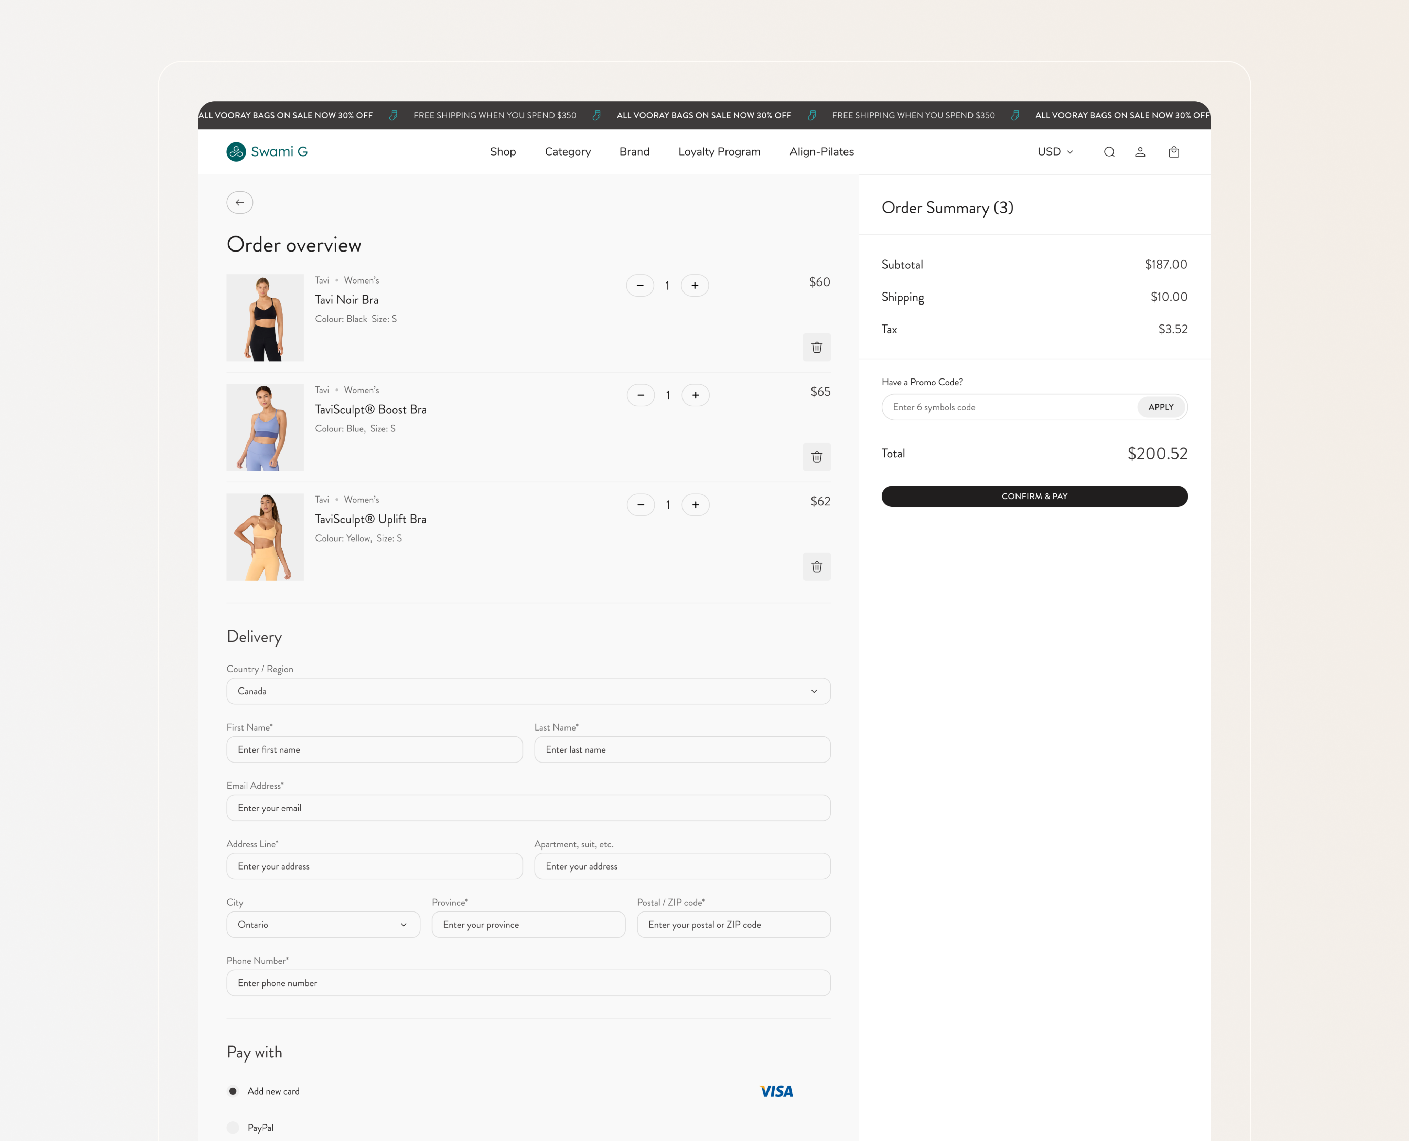The height and width of the screenshot is (1141, 1409).
Task: Apply the promo code
Action: tap(1161, 407)
